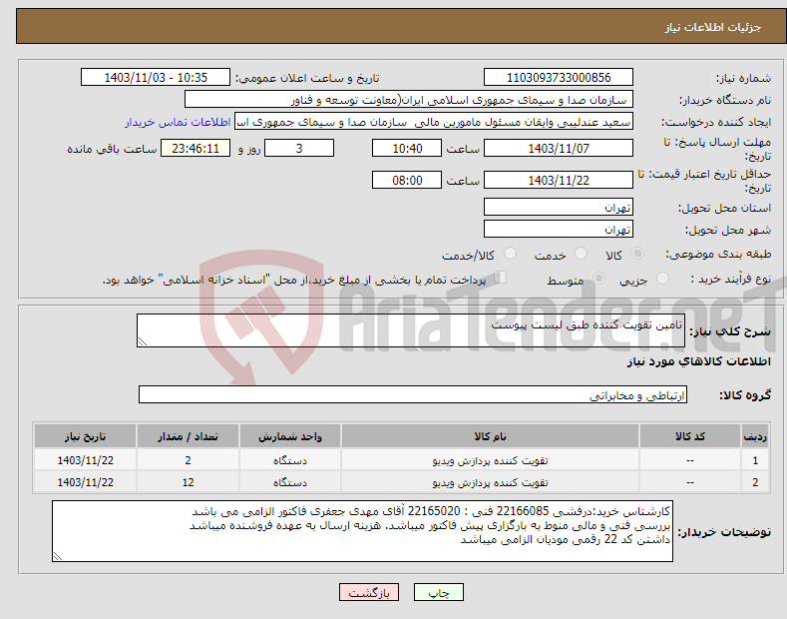
Task: Click quantity cell showing 2 in row 1
Action: coord(188,460)
